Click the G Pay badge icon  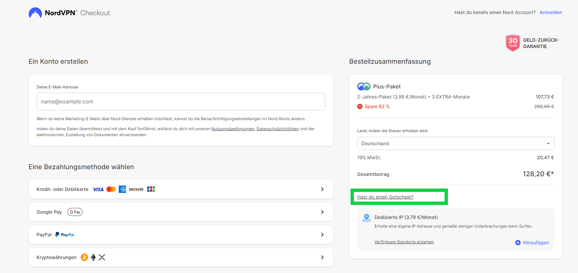click(75, 212)
